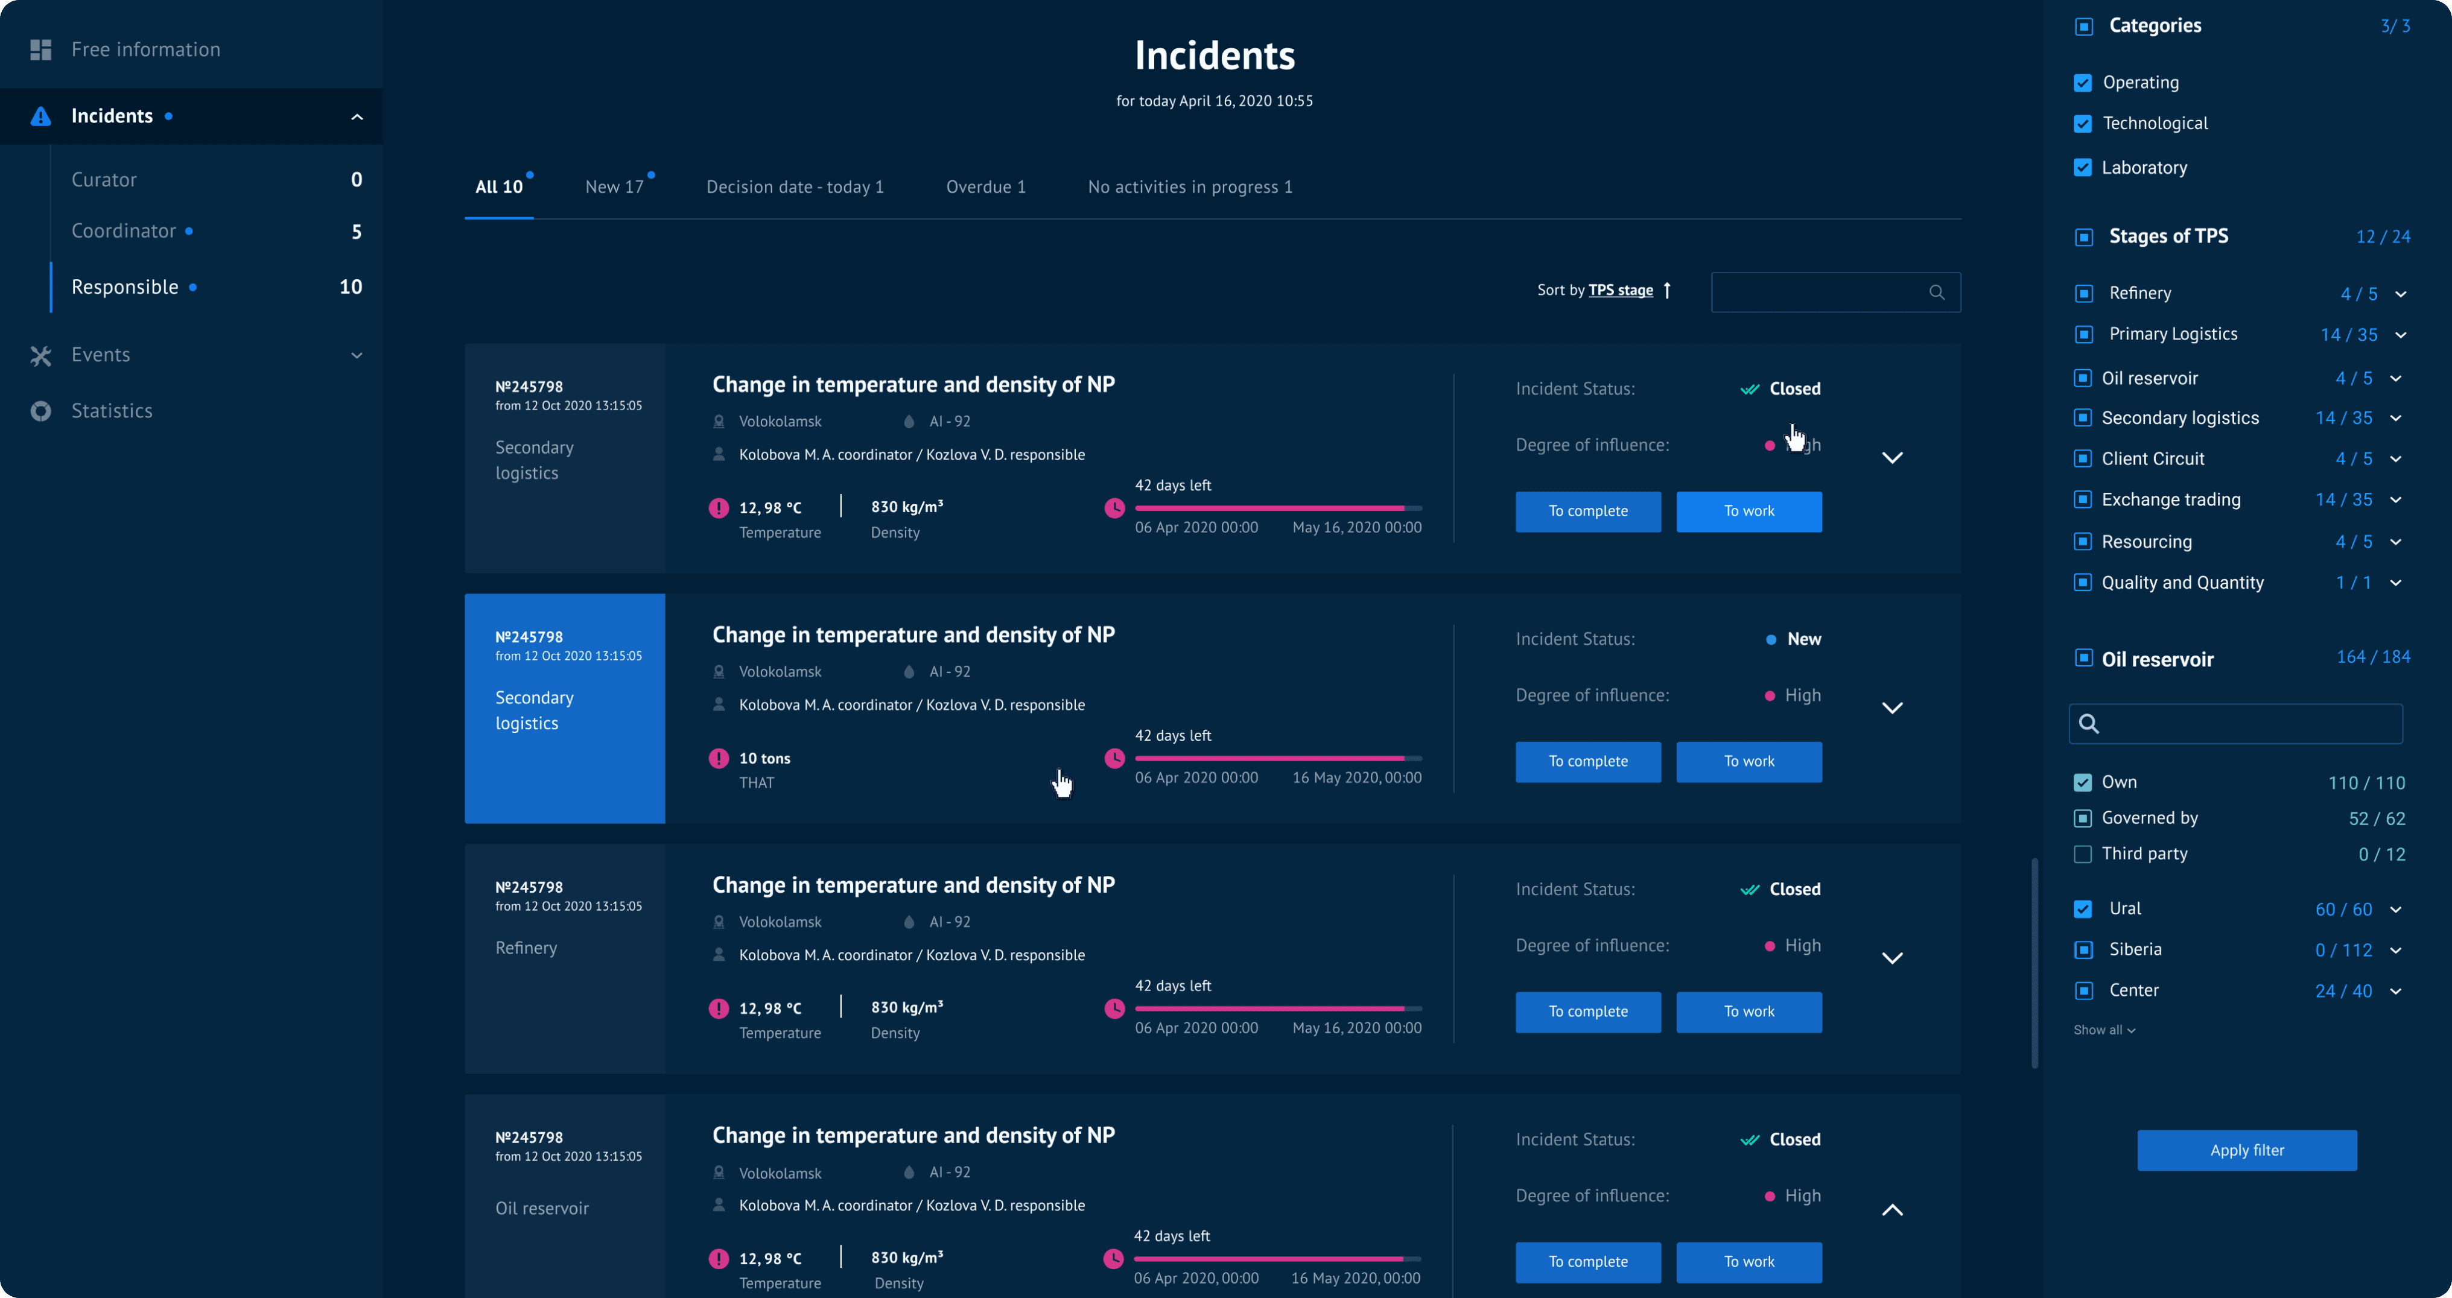The height and width of the screenshot is (1298, 2452).
Task: Switch to the New 17 tab
Action: (x=614, y=188)
